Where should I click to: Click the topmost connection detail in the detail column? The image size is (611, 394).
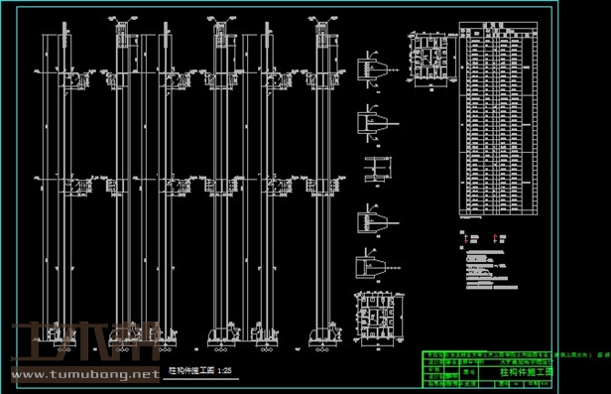[x=377, y=70]
